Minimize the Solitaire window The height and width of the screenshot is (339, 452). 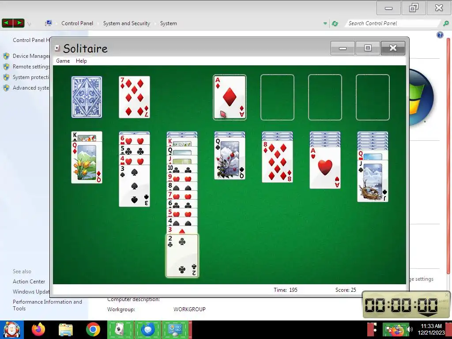(343, 48)
